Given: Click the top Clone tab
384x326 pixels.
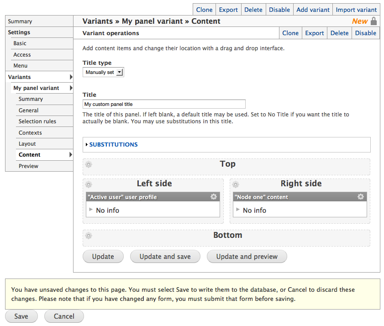Looking at the screenshot, I should (x=204, y=10).
